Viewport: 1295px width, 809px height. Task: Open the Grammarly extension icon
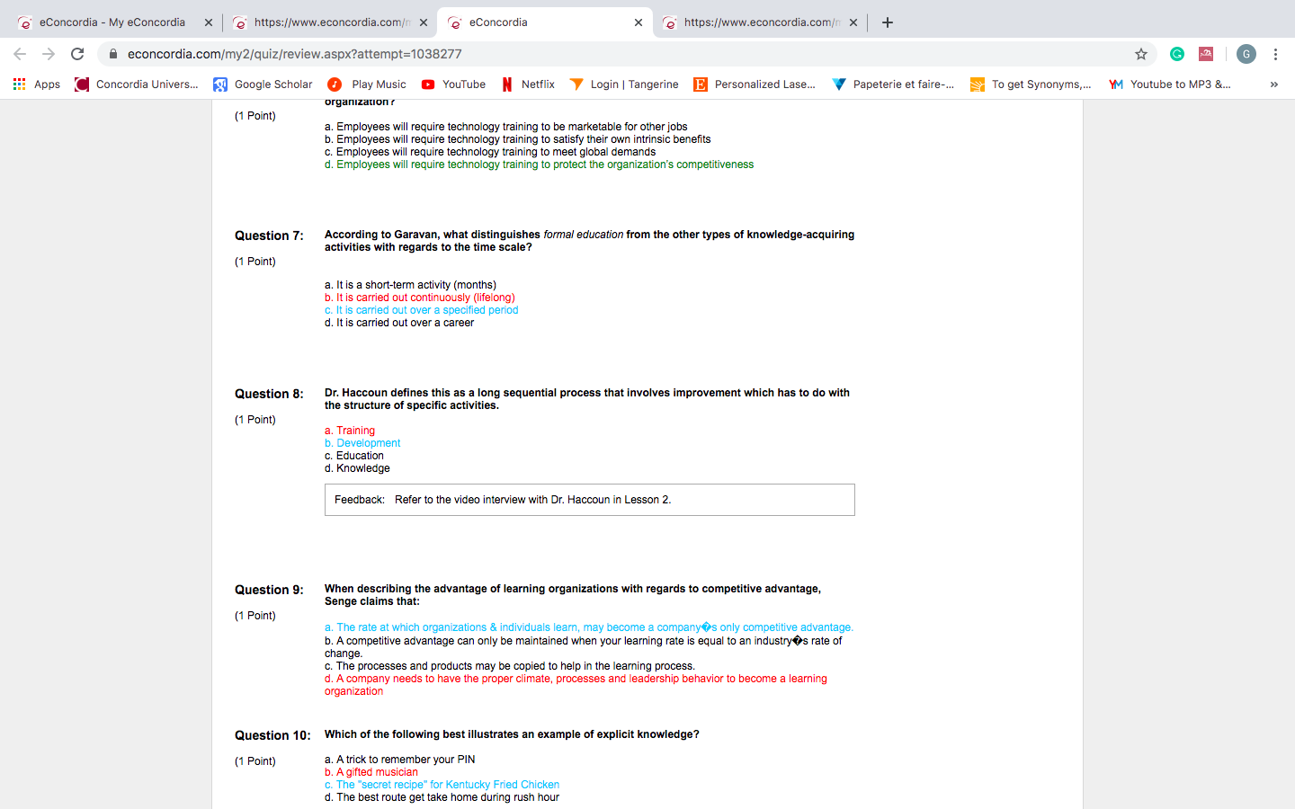click(1176, 54)
